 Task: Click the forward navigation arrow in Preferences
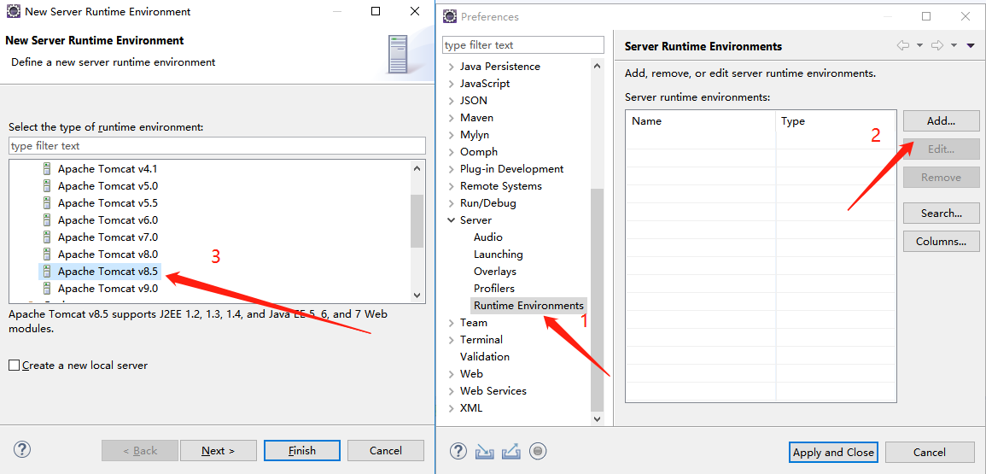click(x=936, y=45)
